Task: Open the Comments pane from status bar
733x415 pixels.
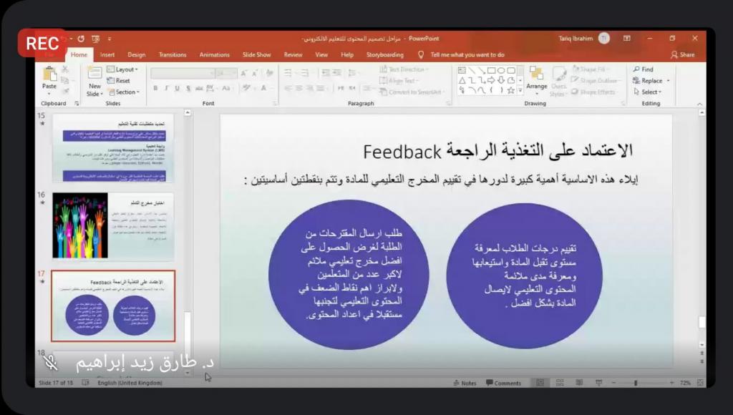Action: [503, 383]
